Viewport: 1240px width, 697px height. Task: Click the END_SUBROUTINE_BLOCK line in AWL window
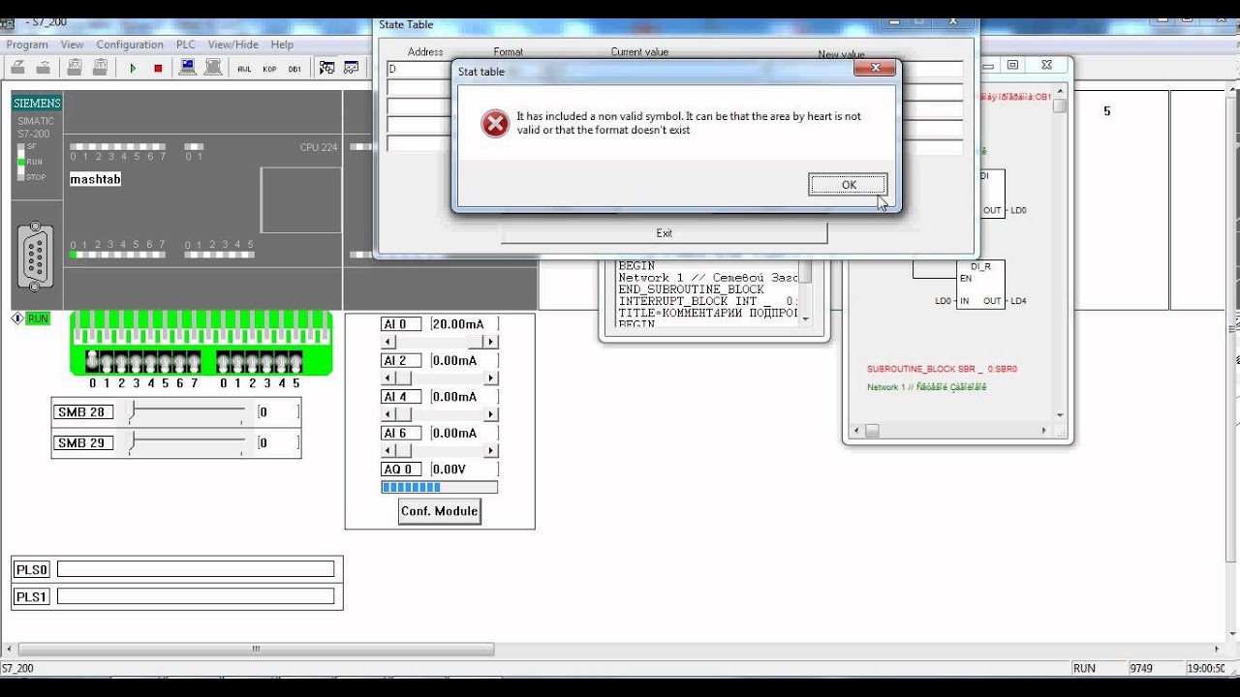691,289
